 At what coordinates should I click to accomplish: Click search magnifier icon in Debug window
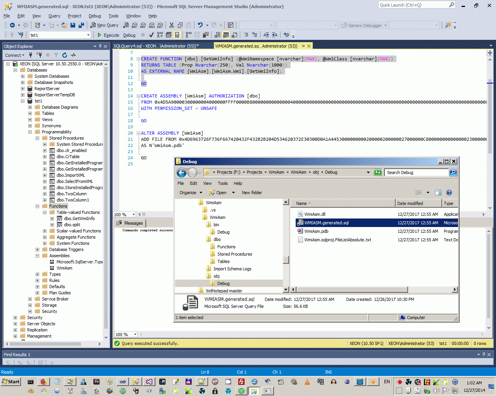(453, 172)
